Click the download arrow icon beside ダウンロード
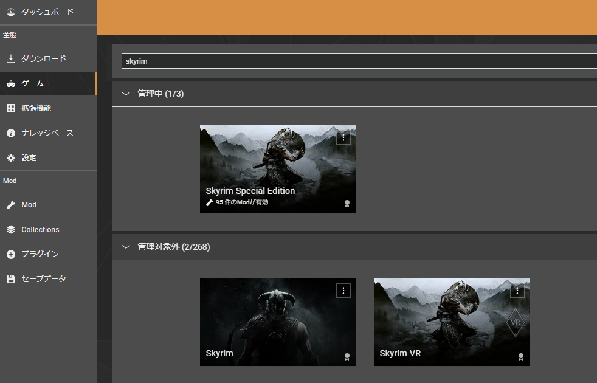The width and height of the screenshot is (597, 383). coord(11,58)
